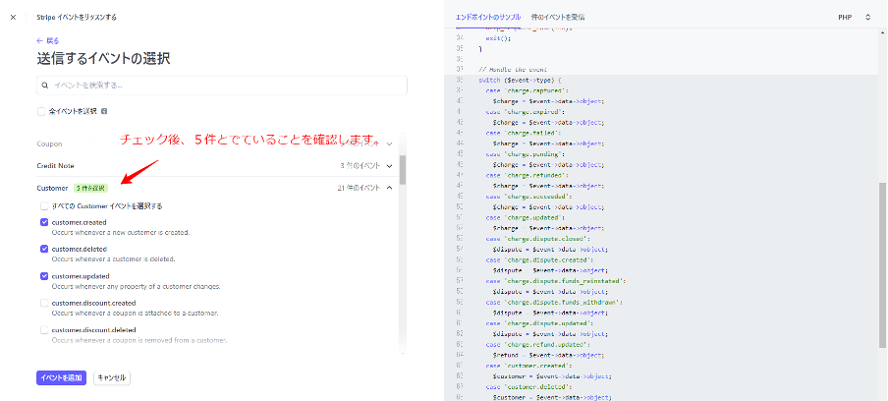Close the Stripe event listener dialog
The height and width of the screenshot is (401, 888).
(x=13, y=18)
